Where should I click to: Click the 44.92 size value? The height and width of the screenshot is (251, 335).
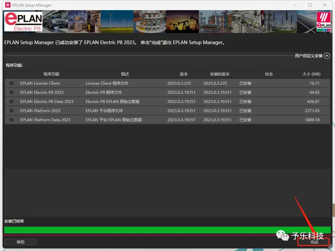314,92
